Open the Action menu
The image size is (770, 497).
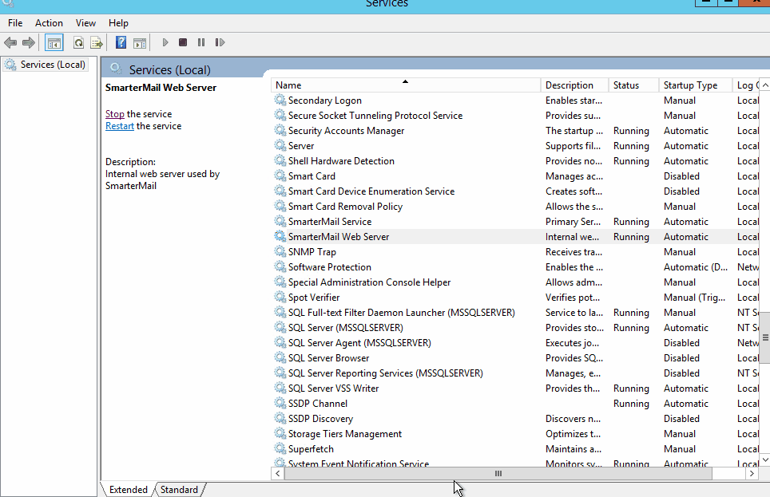tap(49, 23)
